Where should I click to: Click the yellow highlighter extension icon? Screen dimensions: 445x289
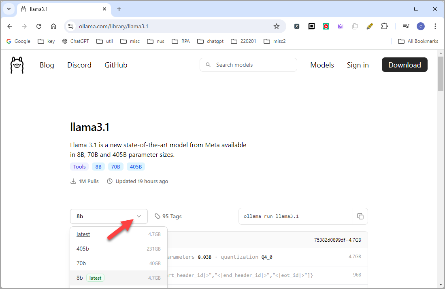(370, 26)
